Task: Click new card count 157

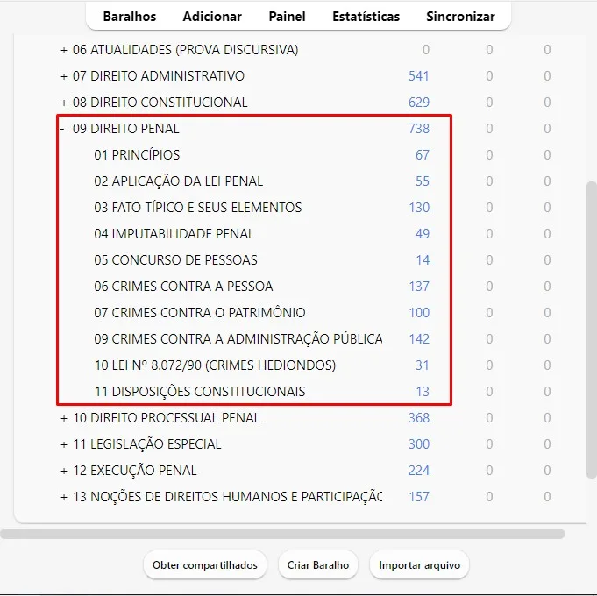Action: click(419, 497)
